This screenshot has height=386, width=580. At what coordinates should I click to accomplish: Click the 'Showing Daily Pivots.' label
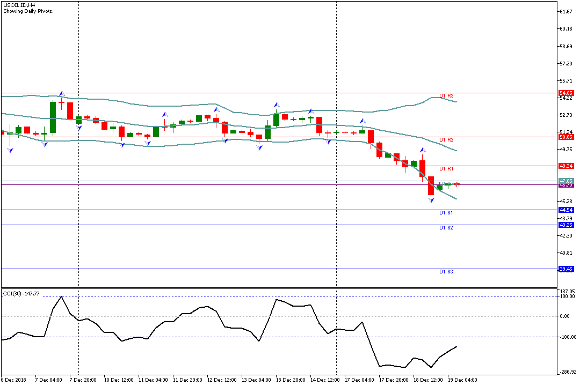pyautogui.click(x=28, y=11)
